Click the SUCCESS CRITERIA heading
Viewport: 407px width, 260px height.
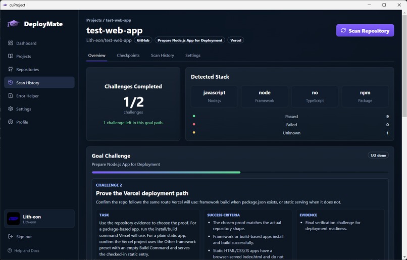(223, 215)
